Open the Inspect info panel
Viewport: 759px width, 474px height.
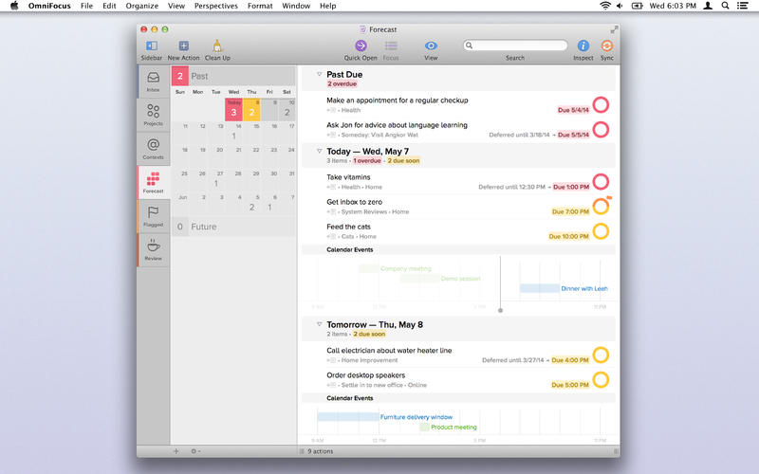click(583, 46)
